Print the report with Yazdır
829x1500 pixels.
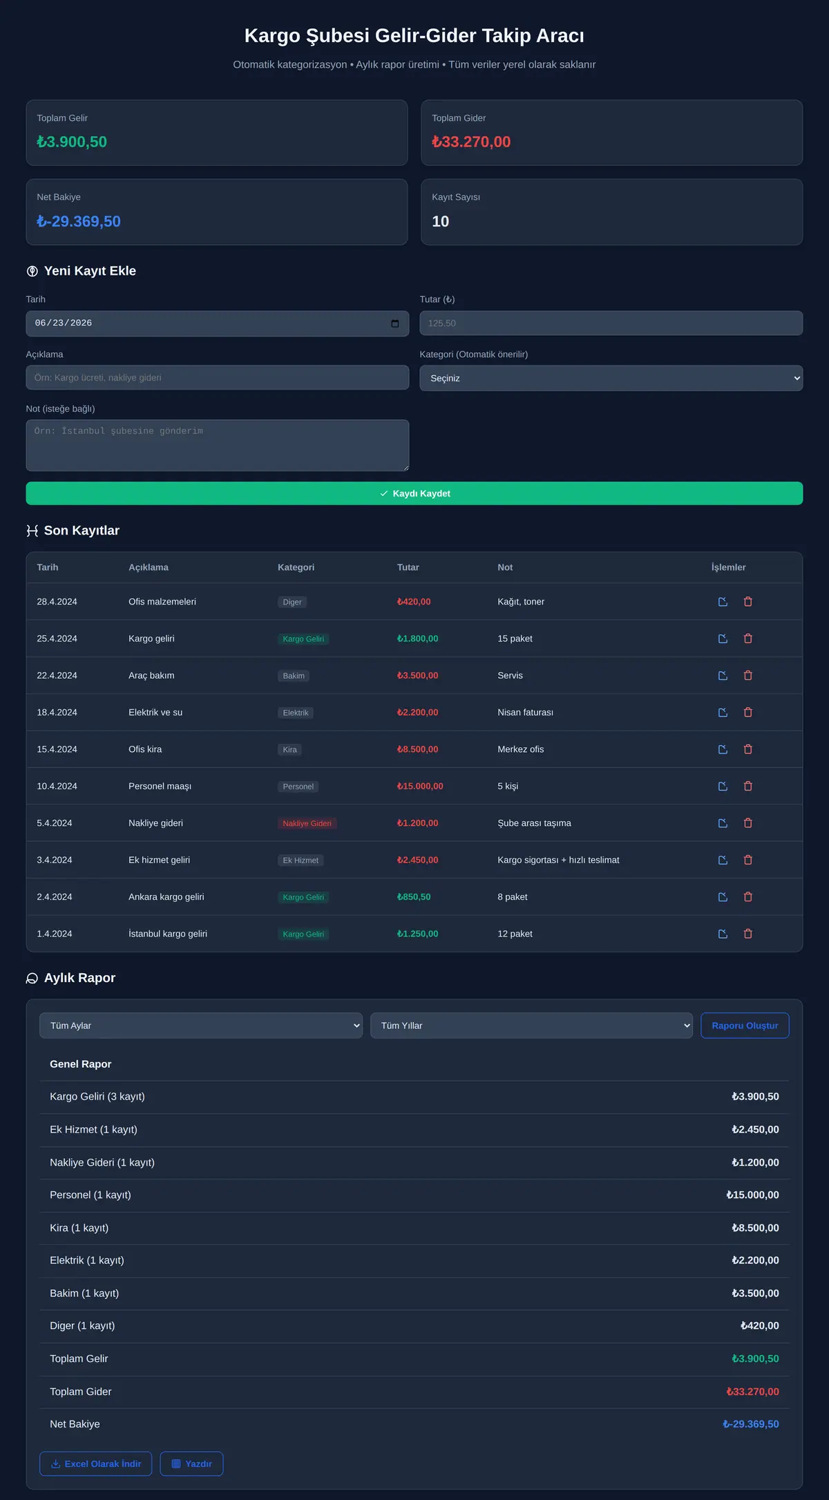191,1463
